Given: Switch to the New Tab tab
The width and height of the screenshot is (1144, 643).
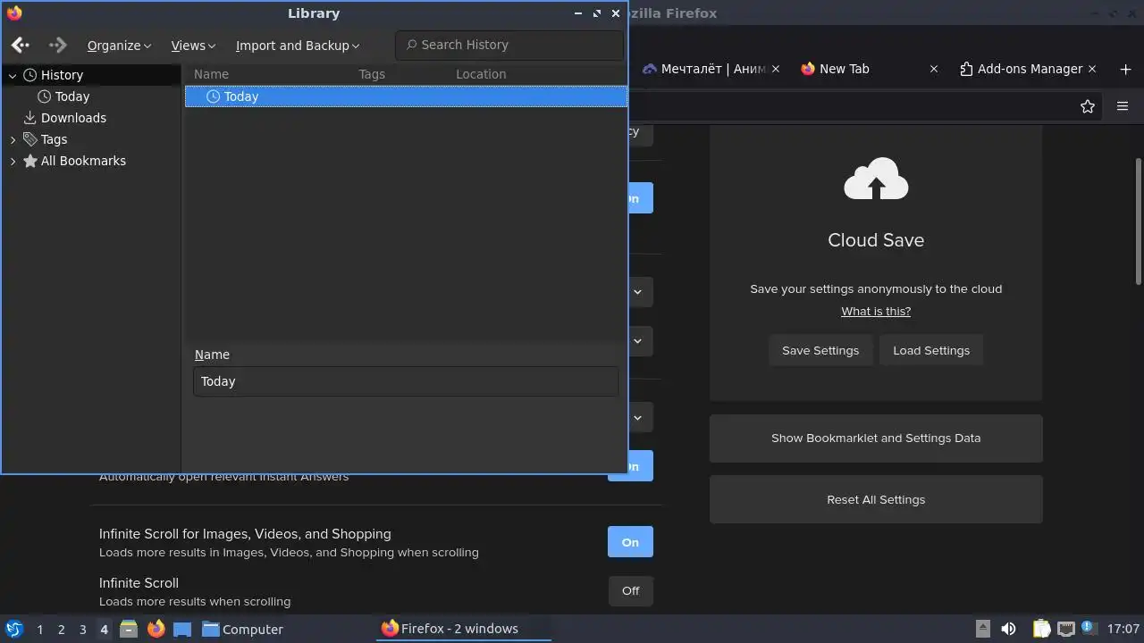Looking at the screenshot, I should [844, 69].
